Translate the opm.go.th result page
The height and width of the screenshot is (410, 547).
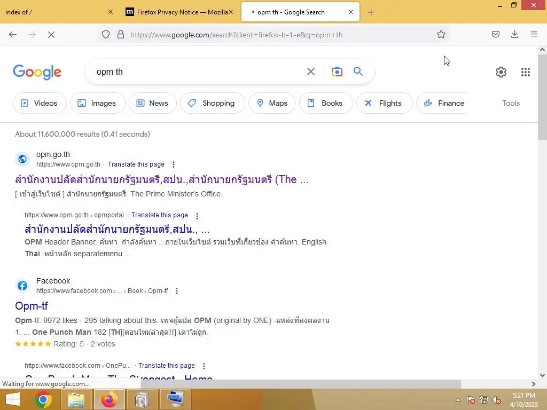point(136,164)
